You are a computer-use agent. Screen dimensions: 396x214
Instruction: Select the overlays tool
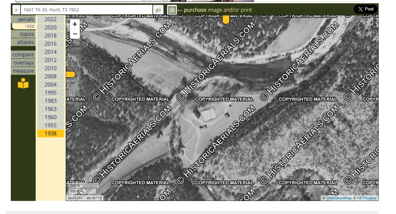click(x=23, y=63)
